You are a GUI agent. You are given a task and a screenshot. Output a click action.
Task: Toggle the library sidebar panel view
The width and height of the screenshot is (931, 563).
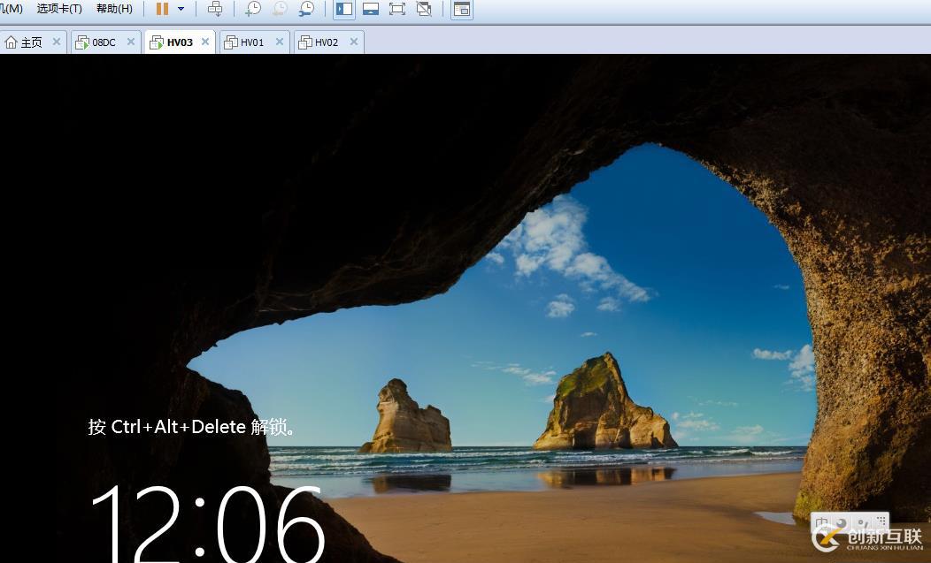point(344,9)
